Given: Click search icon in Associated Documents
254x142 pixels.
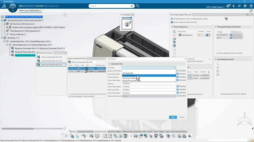Looking at the screenshot, I should (218, 64).
